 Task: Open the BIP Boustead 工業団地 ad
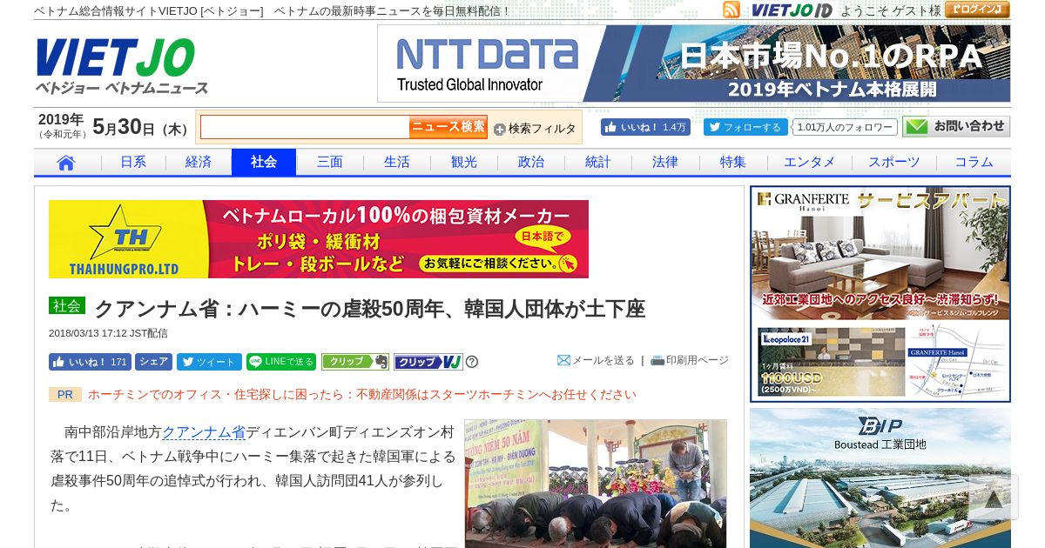click(x=880, y=478)
